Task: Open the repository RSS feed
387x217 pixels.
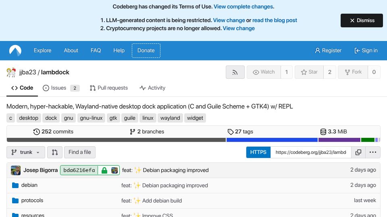Action: [x=235, y=72]
